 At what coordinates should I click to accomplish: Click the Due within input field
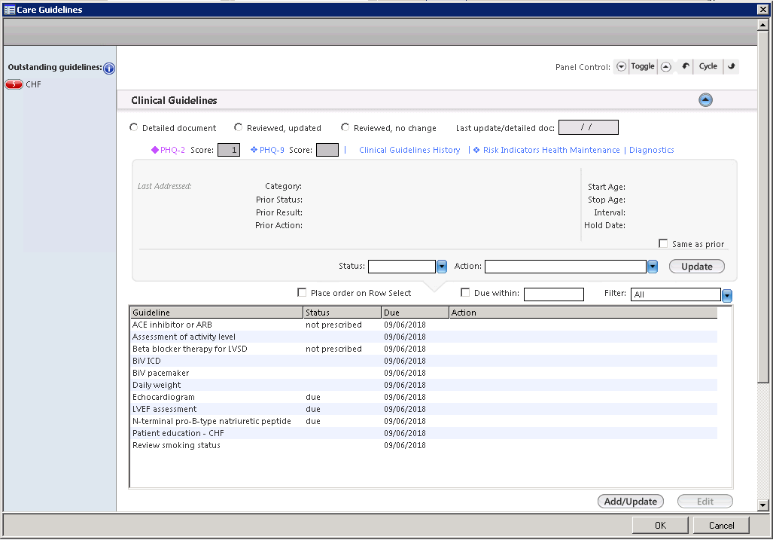tap(554, 294)
